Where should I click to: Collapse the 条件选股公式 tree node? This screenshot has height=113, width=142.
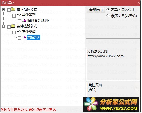click(3, 26)
